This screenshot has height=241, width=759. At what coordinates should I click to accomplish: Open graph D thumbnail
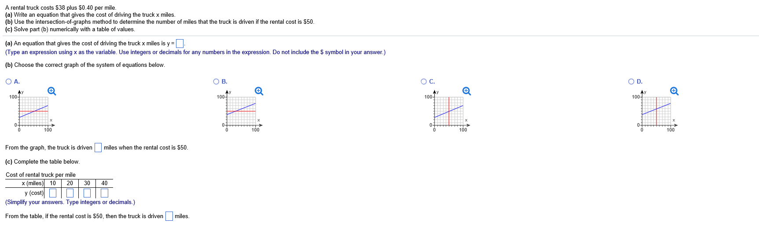coord(656,111)
